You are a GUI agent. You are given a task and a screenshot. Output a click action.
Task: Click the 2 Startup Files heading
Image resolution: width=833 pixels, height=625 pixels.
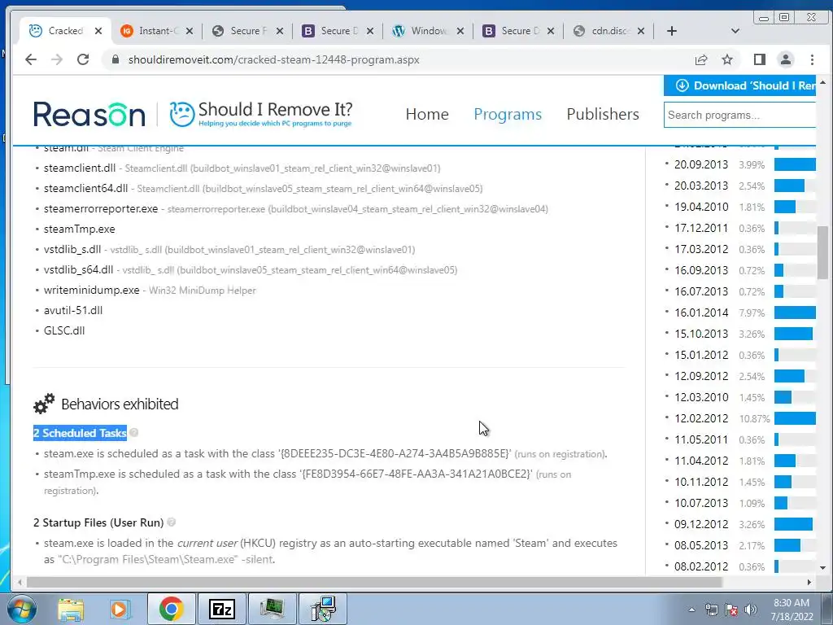[x=98, y=522]
